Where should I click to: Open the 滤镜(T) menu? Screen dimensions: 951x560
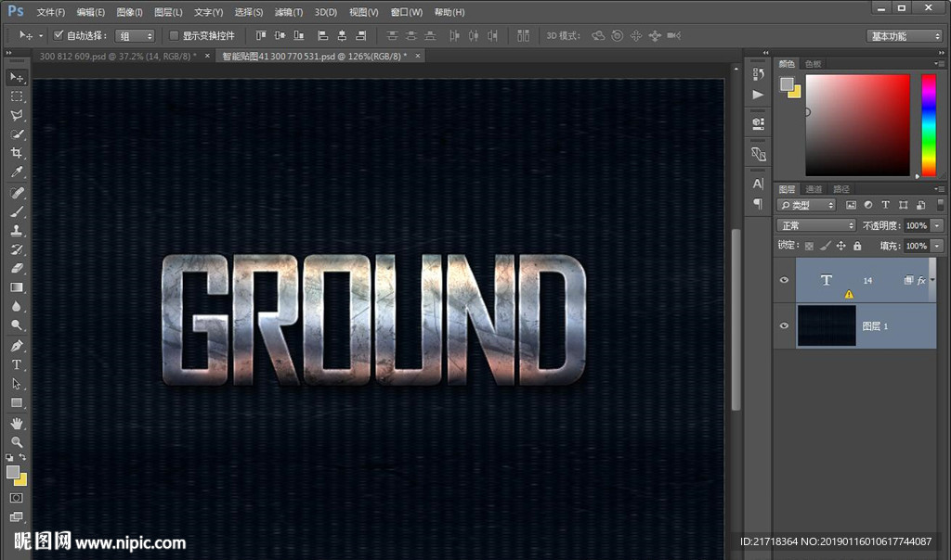tap(289, 12)
